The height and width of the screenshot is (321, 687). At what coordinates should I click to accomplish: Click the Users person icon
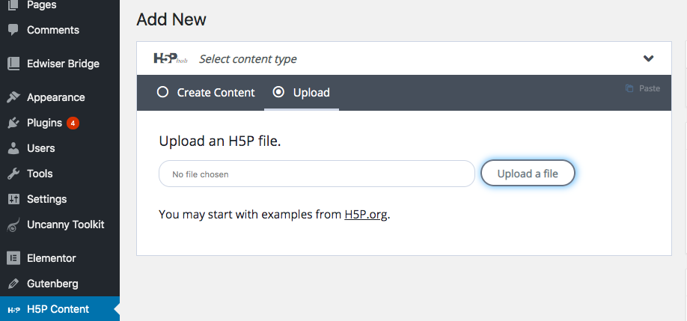tap(13, 148)
